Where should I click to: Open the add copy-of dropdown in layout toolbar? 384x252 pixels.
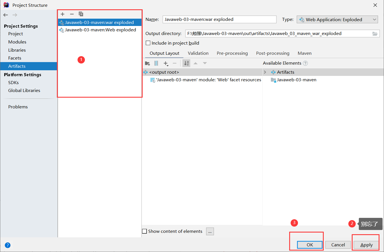point(166,63)
